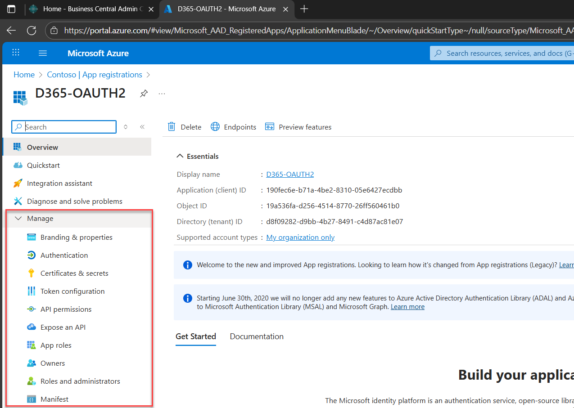This screenshot has height=408, width=574.
Task: Click Learn more link in ADAL notice
Action: (x=407, y=307)
